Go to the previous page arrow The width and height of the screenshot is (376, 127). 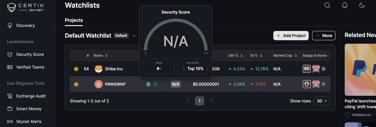[188, 101]
